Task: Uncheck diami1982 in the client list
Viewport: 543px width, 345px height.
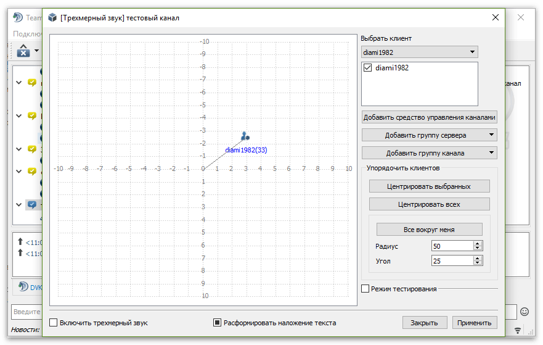Action: (x=368, y=68)
